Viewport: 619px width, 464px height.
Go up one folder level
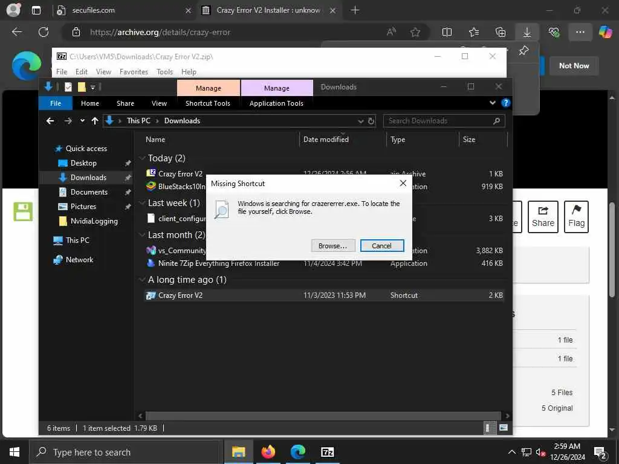(x=95, y=121)
